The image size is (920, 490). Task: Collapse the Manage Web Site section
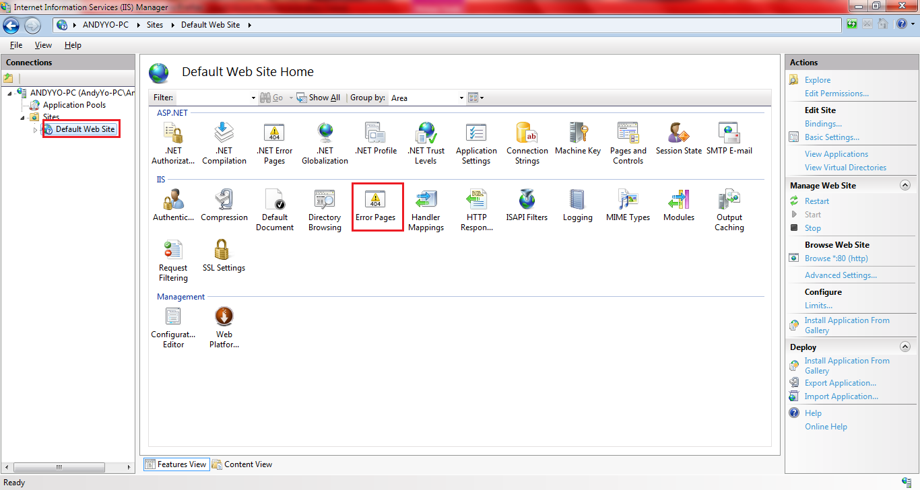click(x=905, y=185)
